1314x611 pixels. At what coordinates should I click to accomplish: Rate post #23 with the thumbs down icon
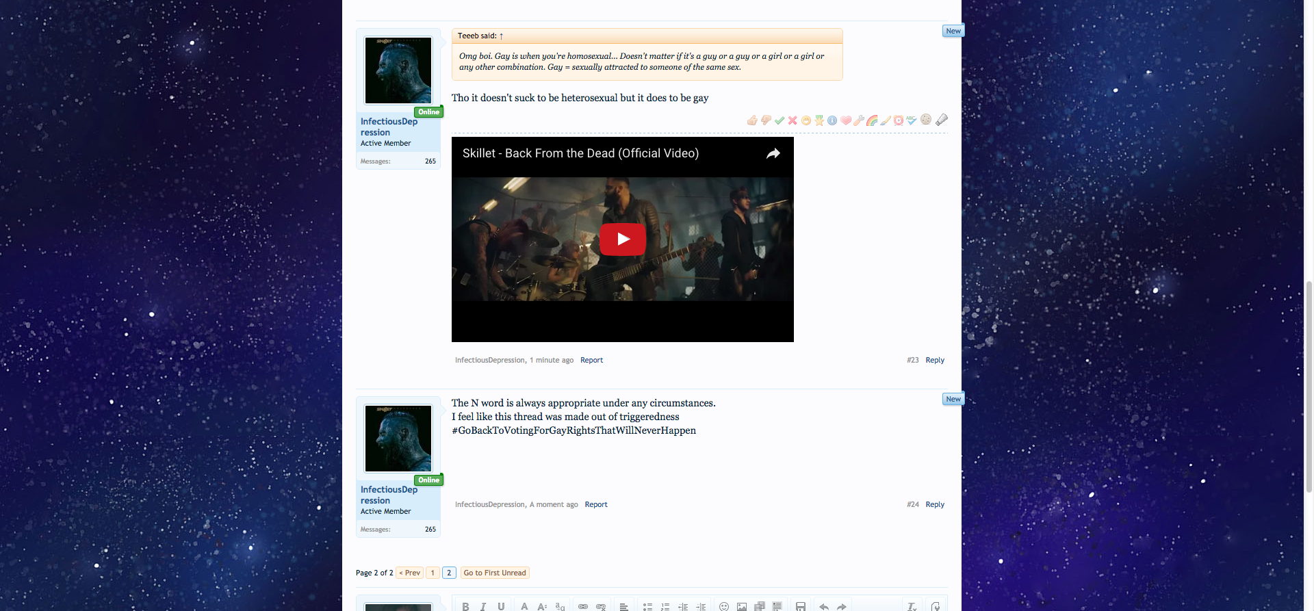pos(766,120)
